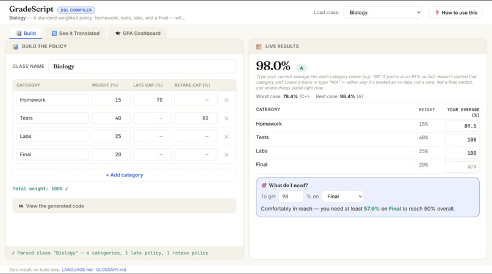Edit the Tests weight field showing 40
The image size is (492, 274).
pos(110,118)
